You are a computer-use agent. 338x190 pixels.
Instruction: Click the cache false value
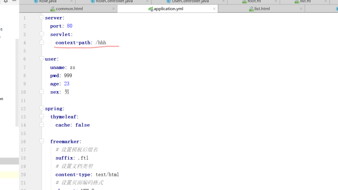(x=82, y=125)
